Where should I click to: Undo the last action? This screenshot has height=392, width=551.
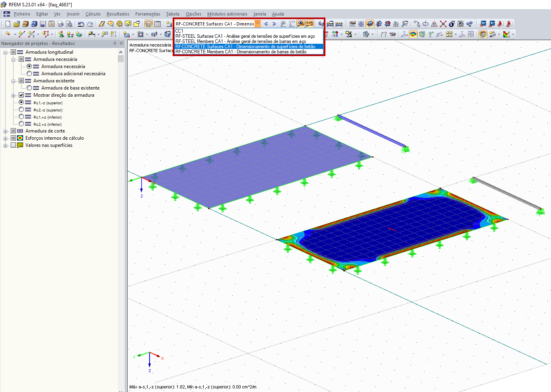coord(81,24)
